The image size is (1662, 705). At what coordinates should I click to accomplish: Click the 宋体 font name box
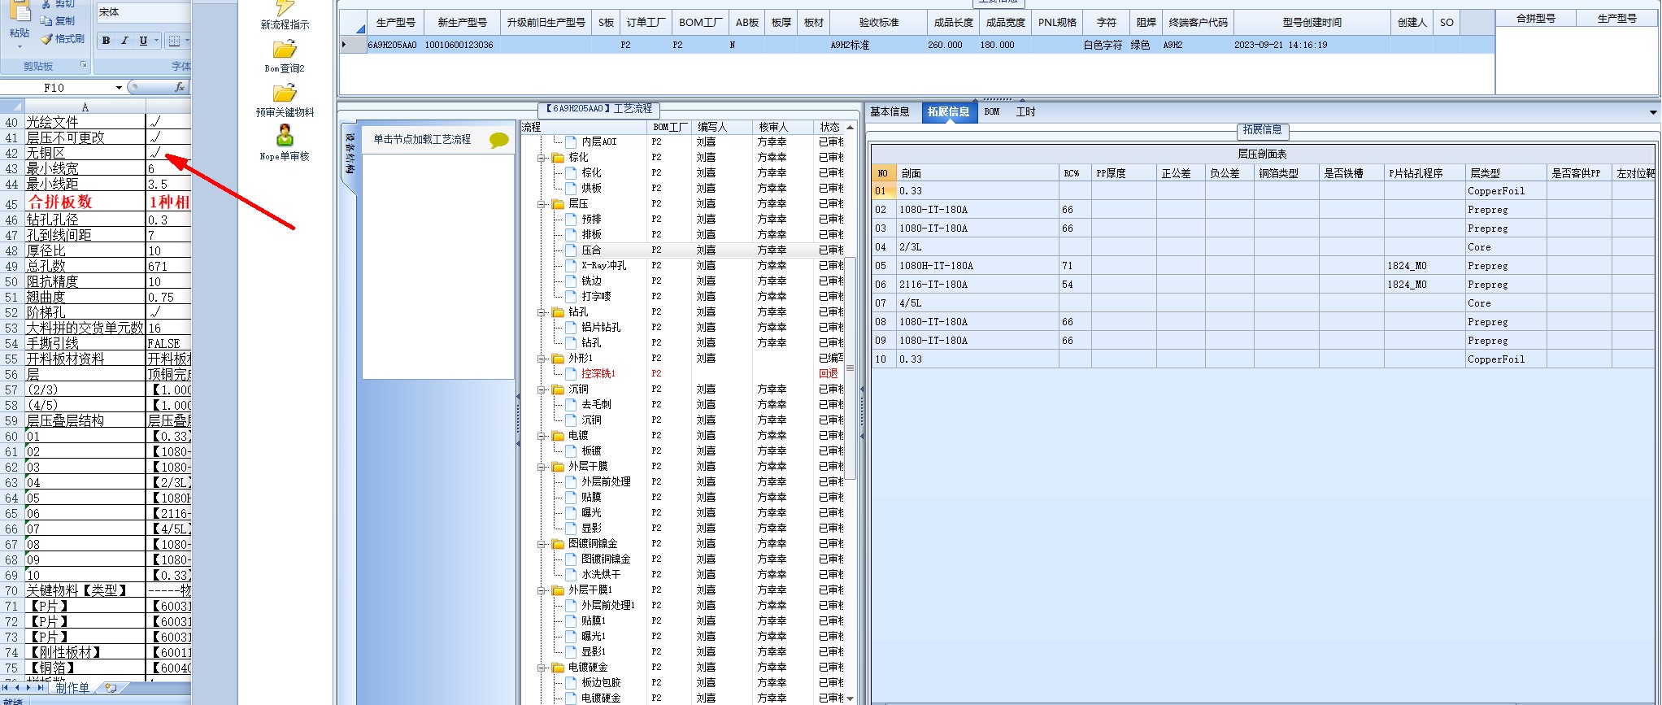pos(143,12)
